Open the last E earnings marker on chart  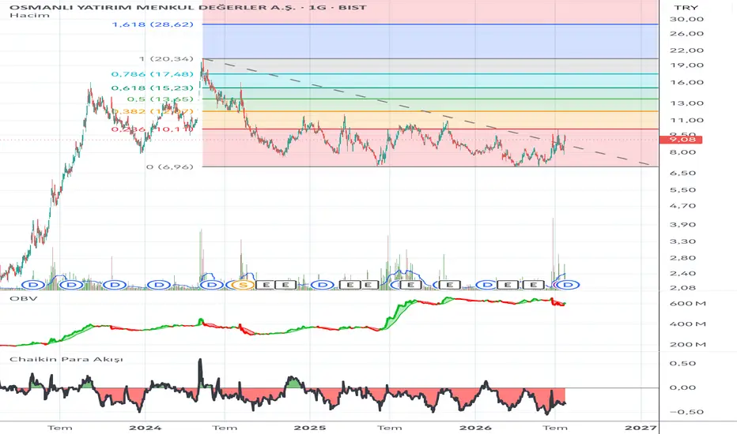click(x=533, y=285)
